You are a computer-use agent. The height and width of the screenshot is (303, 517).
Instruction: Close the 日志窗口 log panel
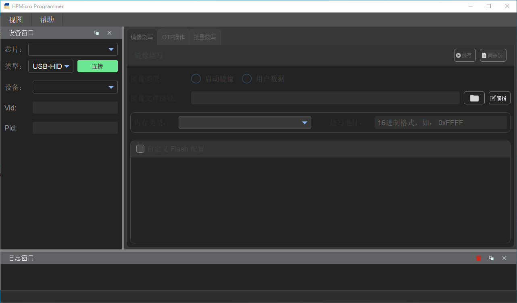pos(504,258)
